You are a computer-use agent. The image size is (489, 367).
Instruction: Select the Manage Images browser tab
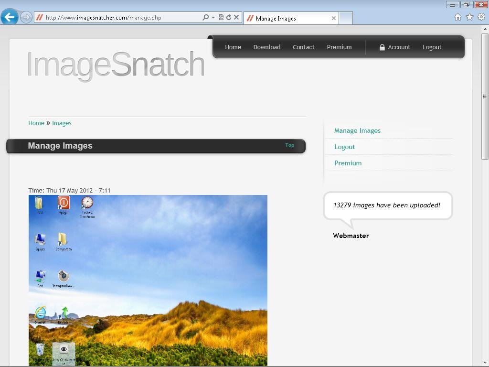click(x=291, y=19)
